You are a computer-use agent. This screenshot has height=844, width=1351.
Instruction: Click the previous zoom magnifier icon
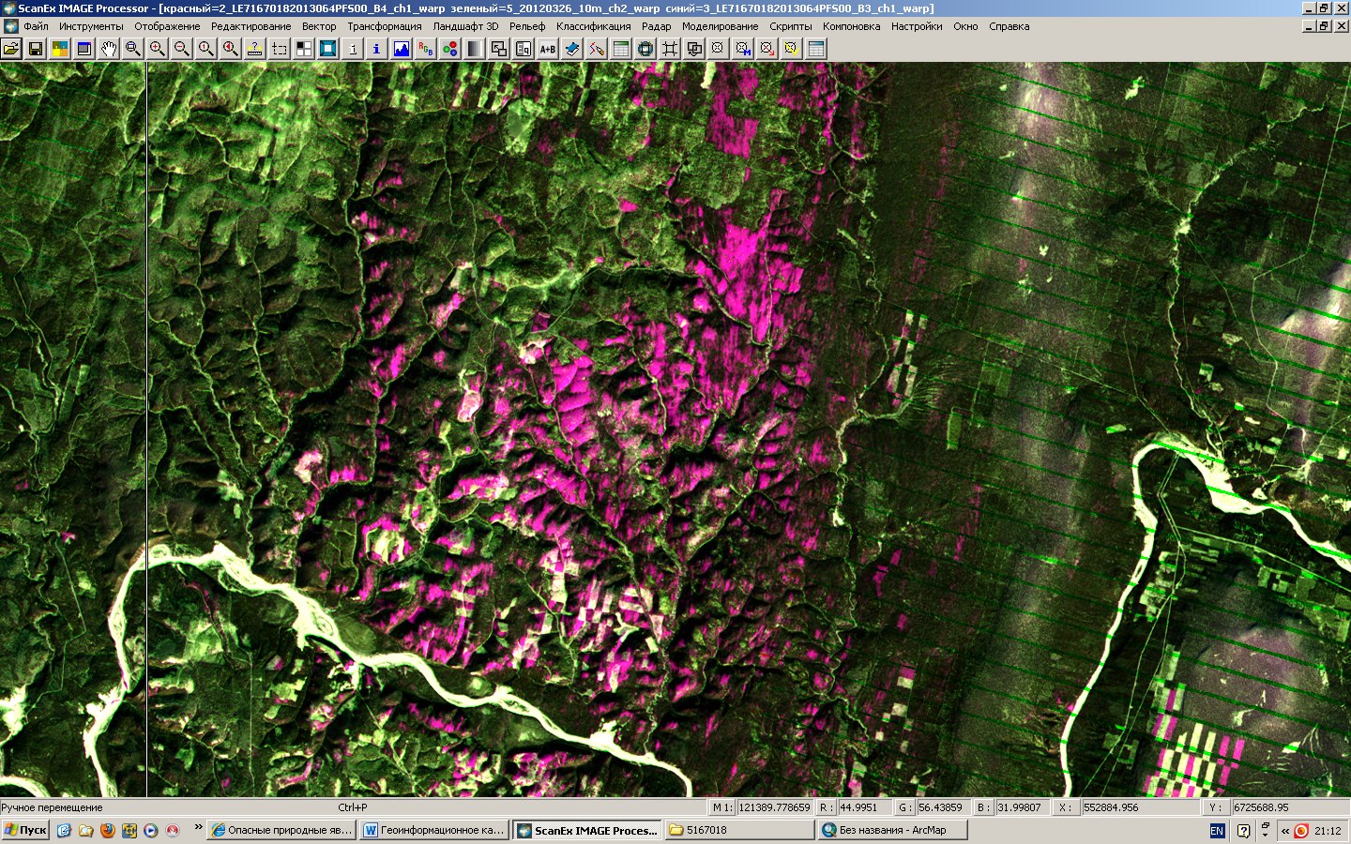pos(231,49)
